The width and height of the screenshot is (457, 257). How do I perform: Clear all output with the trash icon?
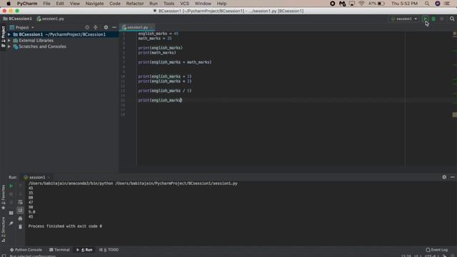(20, 227)
